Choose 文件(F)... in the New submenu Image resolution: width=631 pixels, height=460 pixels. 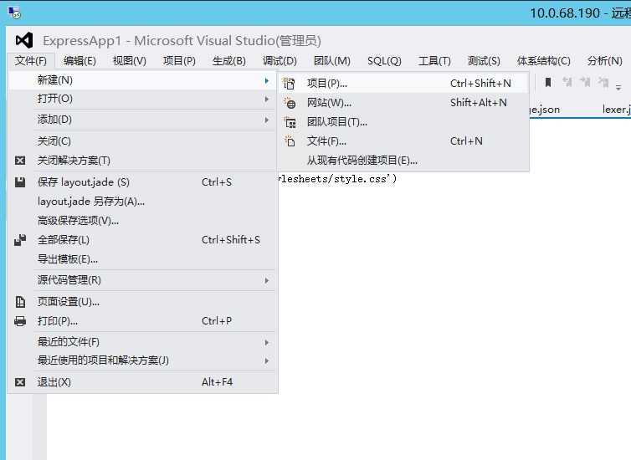403,141
